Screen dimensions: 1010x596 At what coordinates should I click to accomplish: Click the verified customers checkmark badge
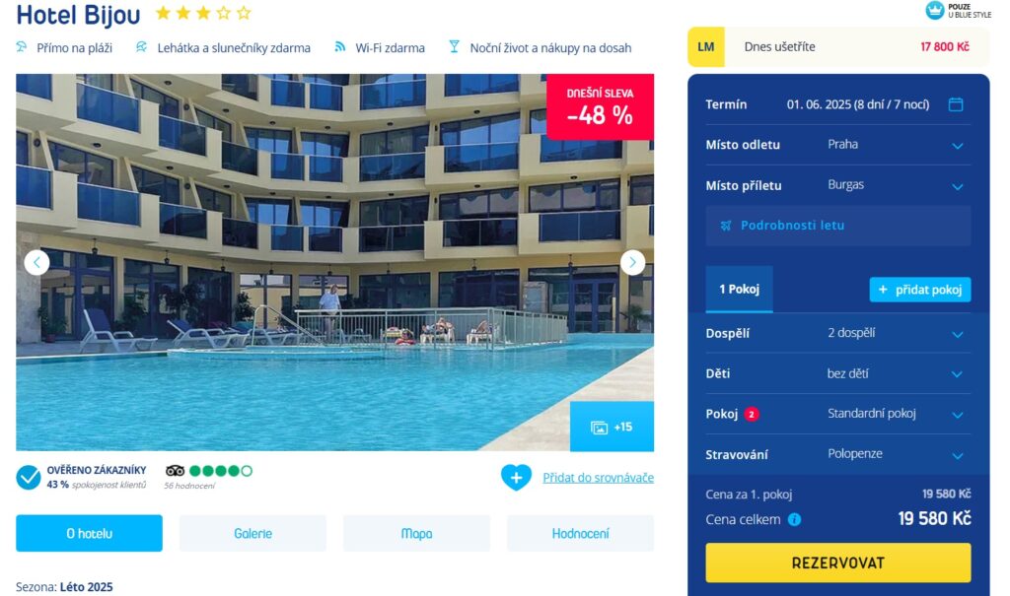click(29, 478)
